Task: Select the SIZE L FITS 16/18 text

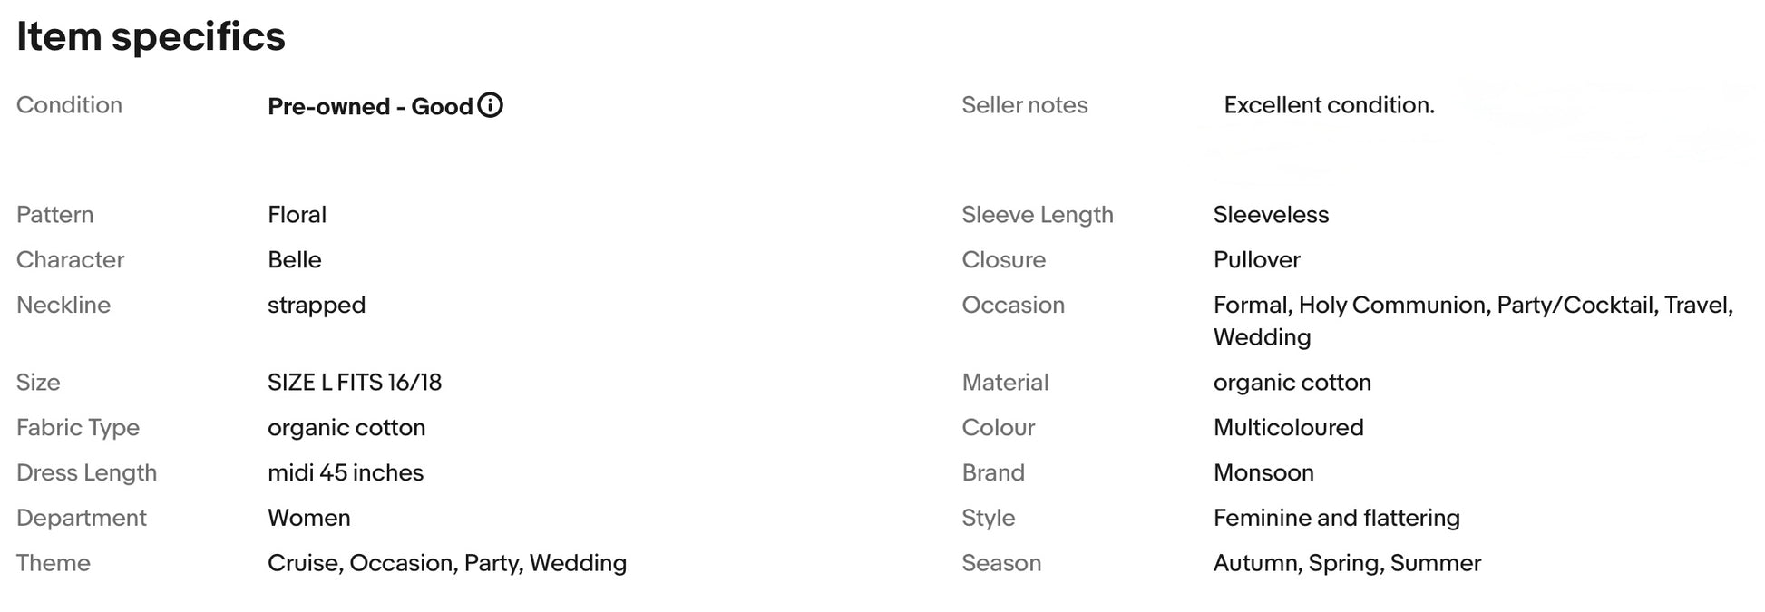Action: (x=354, y=383)
